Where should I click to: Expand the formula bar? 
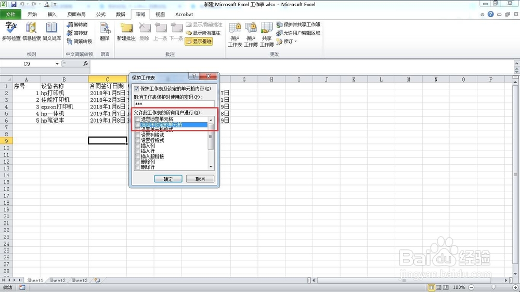coord(517,63)
